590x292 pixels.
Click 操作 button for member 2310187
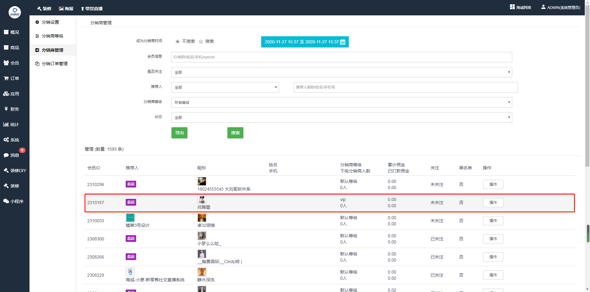[x=493, y=203]
